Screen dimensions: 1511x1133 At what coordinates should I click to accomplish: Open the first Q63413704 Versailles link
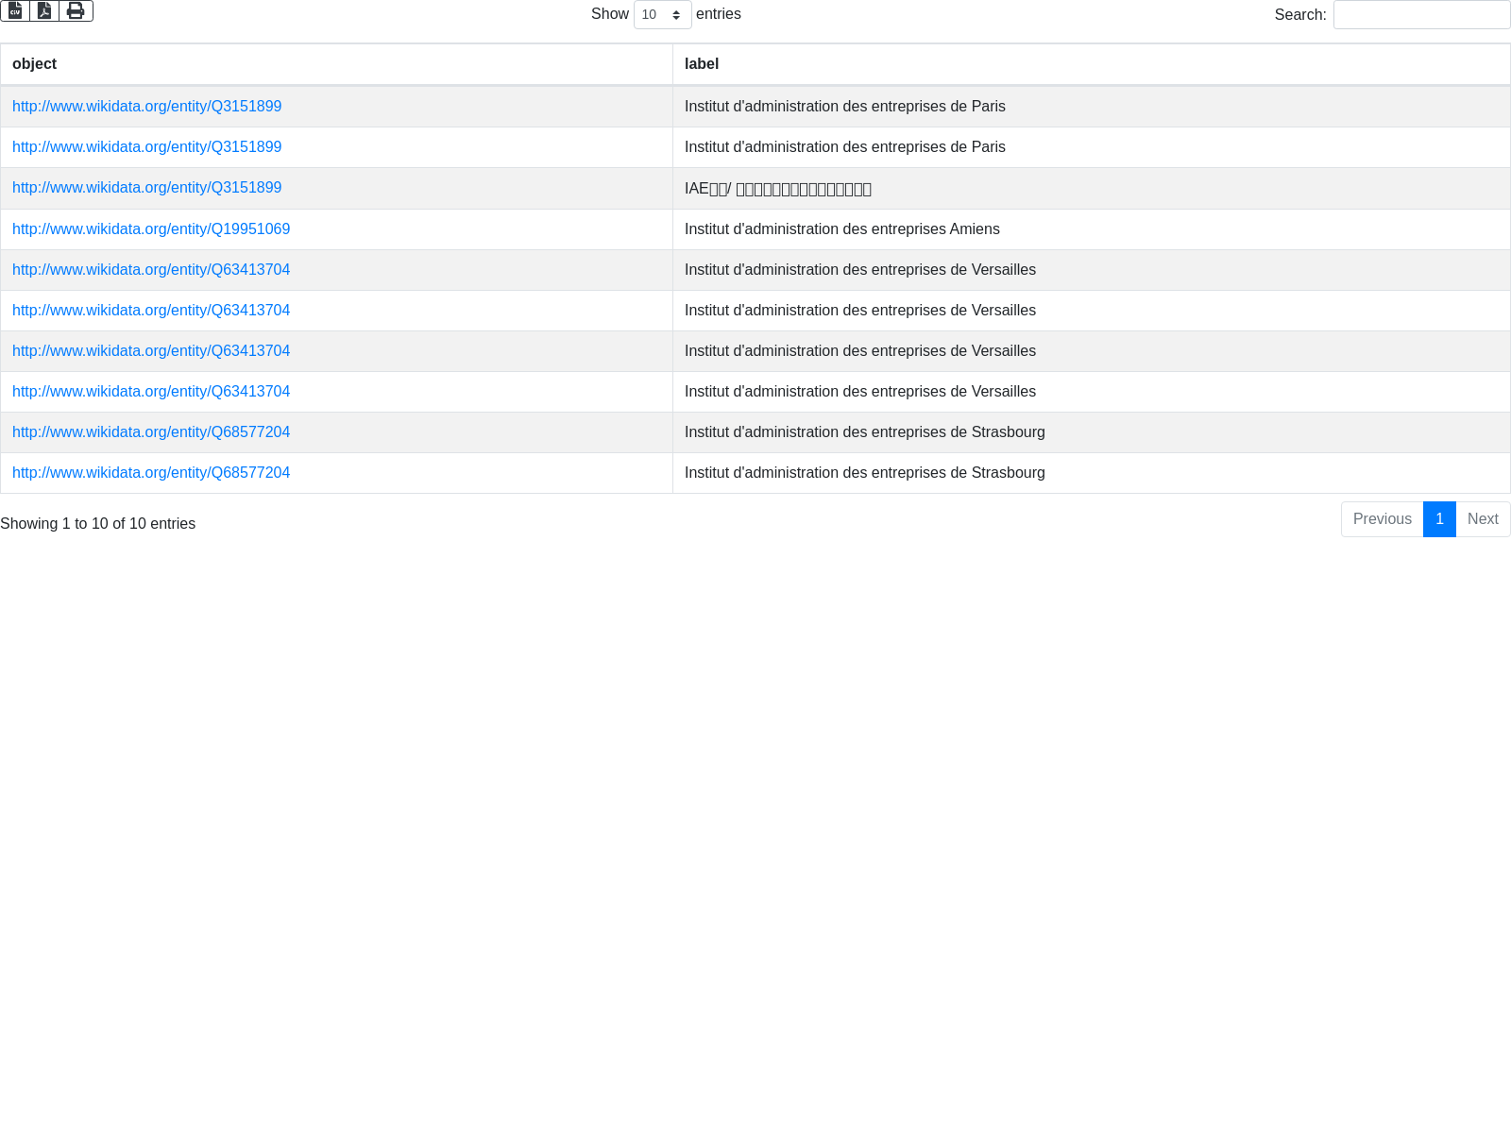[151, 270]
